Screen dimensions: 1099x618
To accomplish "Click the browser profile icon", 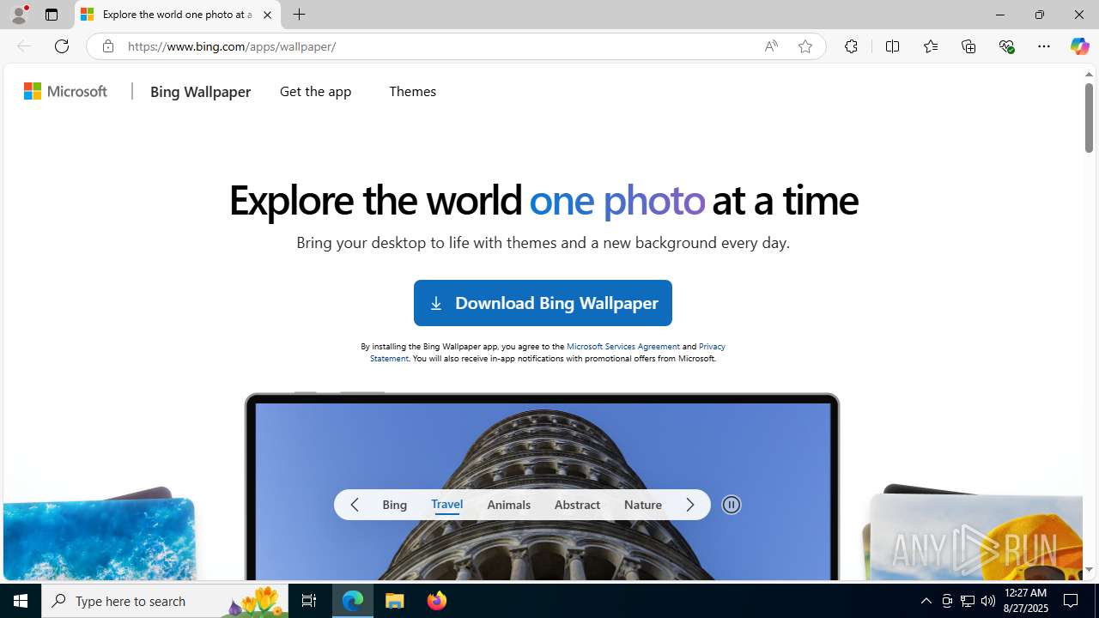I will click(19, 15).
